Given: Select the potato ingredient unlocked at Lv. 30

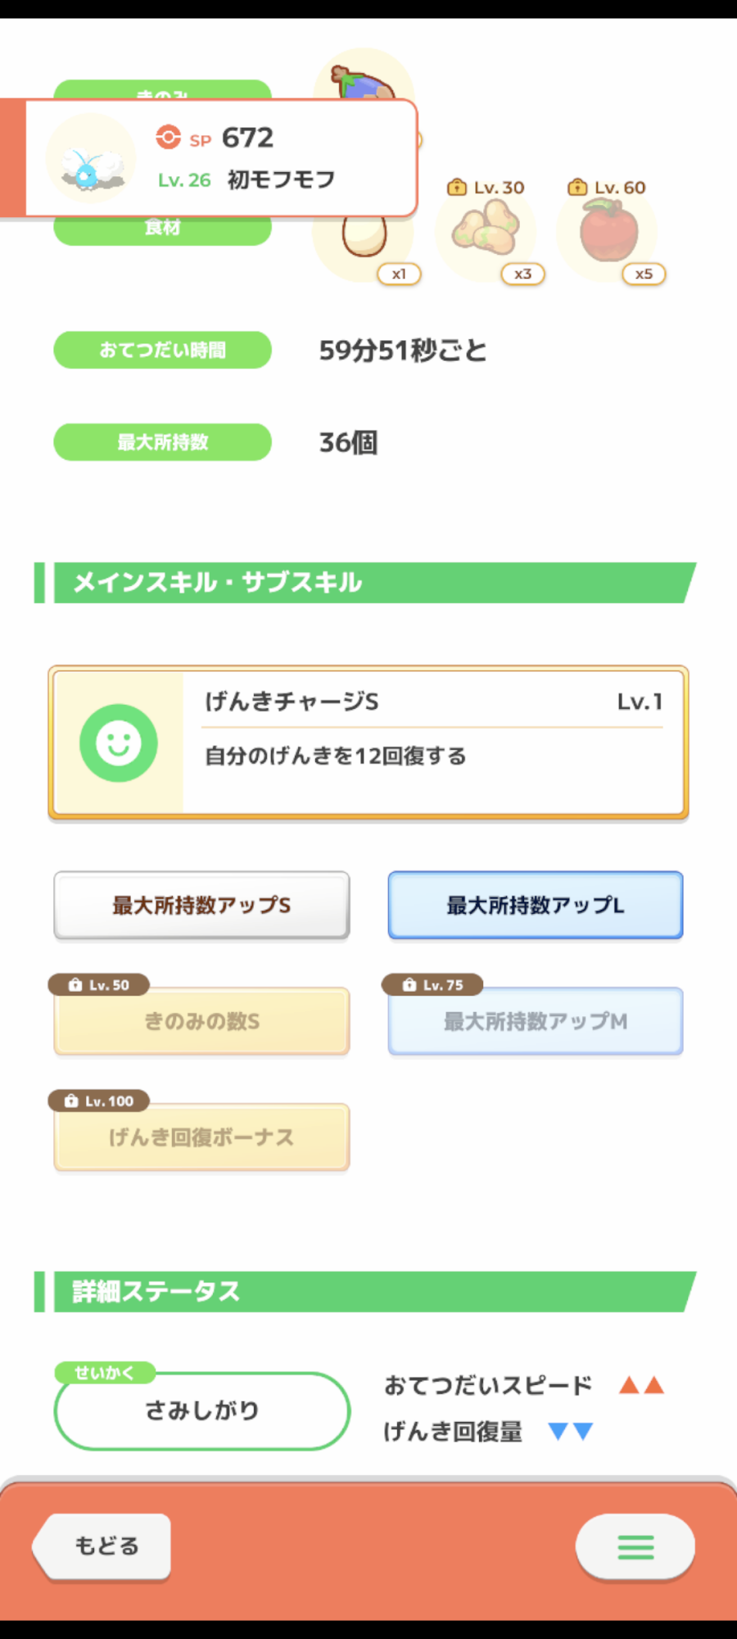Looking at the screenshot, I should point(486,230).
